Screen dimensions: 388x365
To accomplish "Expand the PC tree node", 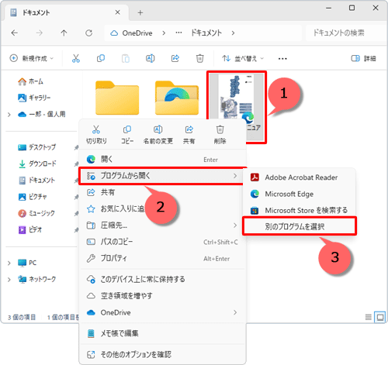I will click(x=9, y=263).
